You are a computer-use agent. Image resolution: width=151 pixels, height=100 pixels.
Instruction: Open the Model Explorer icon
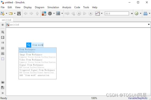[58, 13]
